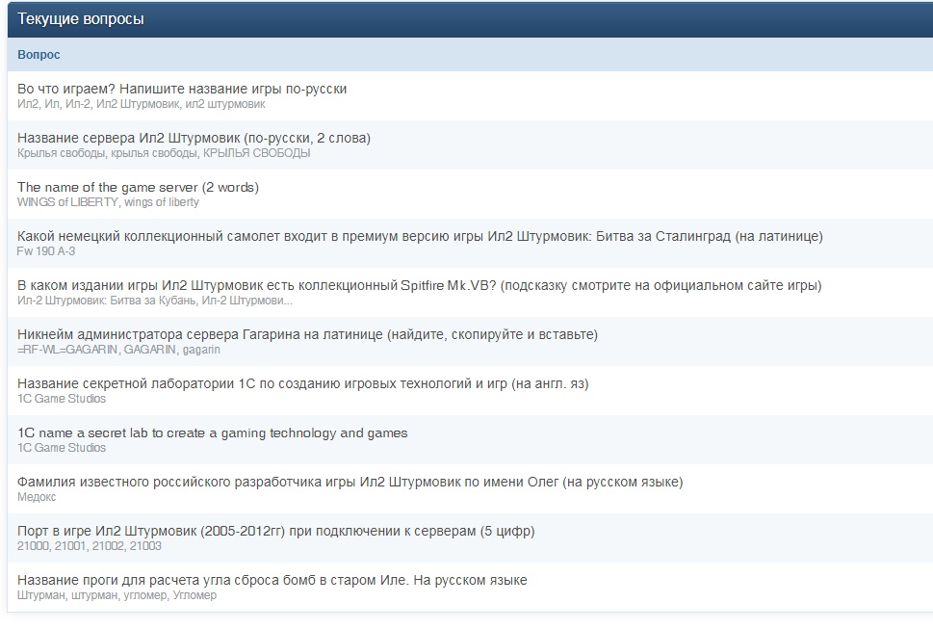Click '1C Game Studios' under the English lab question
The image size is (933, 629).
pyautogui.click(x=62, y=448)
